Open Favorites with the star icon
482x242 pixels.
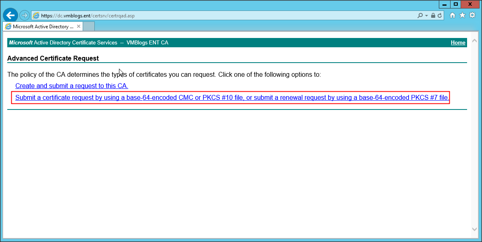462,15
